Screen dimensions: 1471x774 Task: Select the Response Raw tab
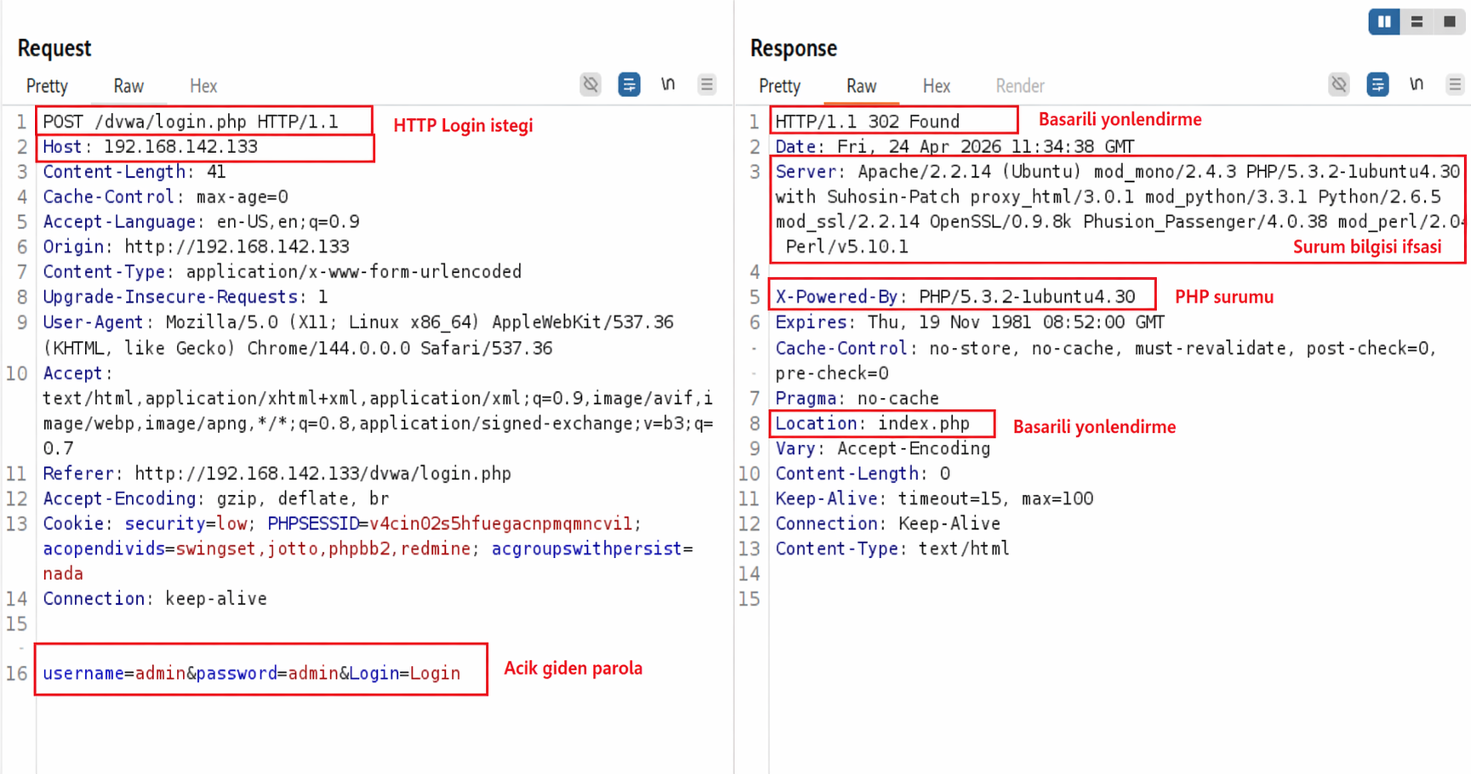[861, 86]
